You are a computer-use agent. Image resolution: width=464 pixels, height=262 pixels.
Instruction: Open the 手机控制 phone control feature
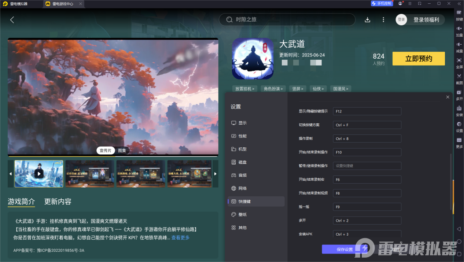coord(382,3)
